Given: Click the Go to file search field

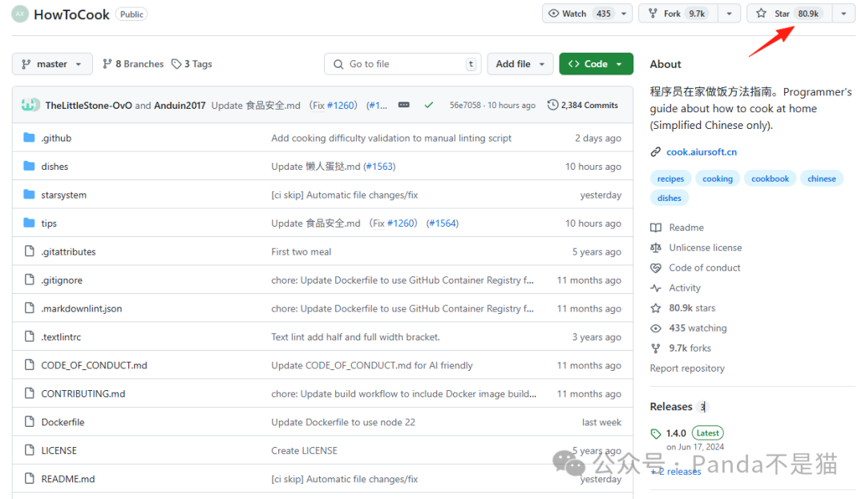Looking at the screenshot, I should click(403, 64).
